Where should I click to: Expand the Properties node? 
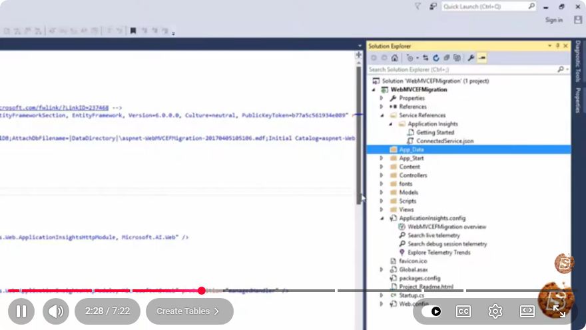point(382,98)
